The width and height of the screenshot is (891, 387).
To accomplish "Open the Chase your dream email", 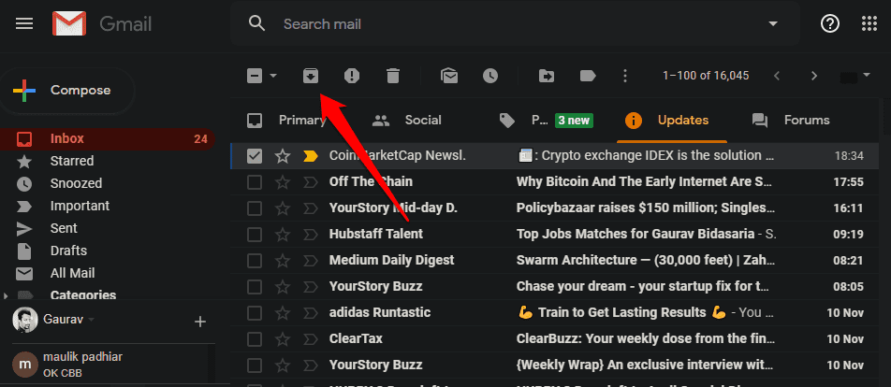I will (x=555, y=287).
